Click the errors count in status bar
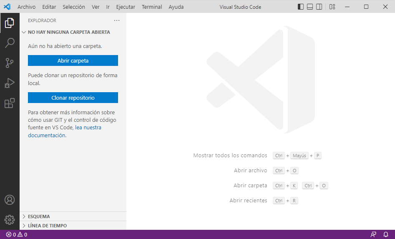The width and height of the screenshot is (395, 239). [x=11, y=234]
